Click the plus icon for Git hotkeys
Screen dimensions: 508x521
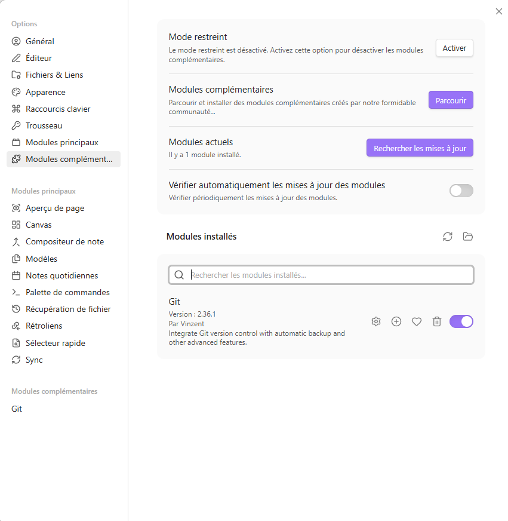[x=396, y=321]
